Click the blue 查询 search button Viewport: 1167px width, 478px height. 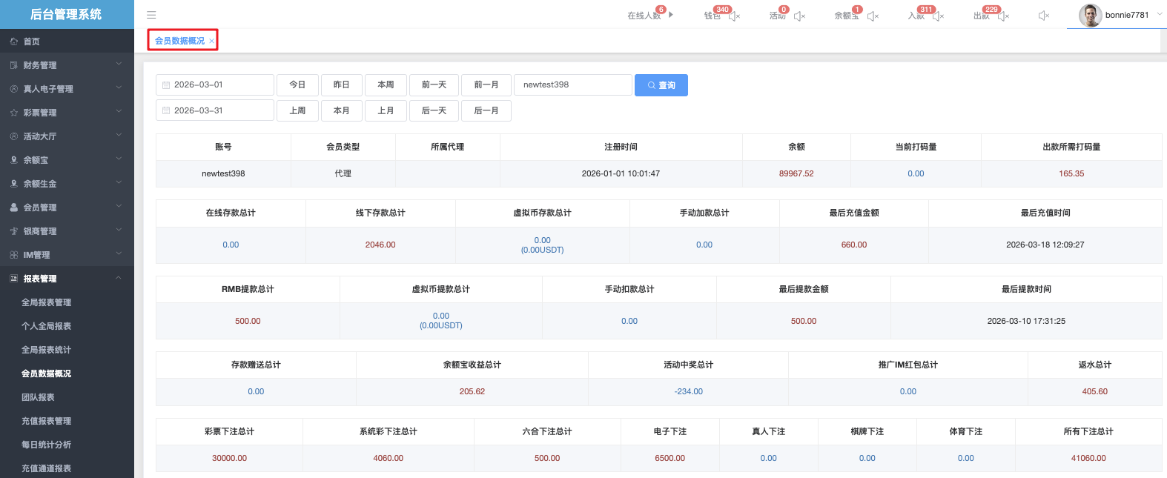coord(661,85)
